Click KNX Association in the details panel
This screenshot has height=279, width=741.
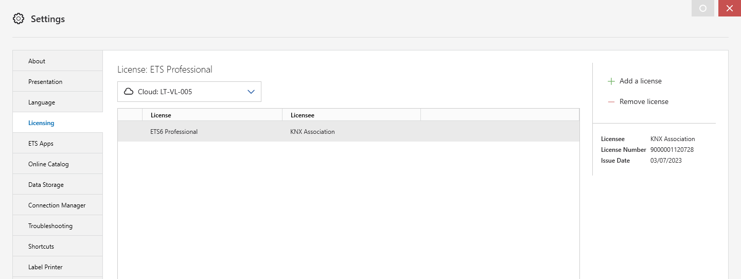(x=673, y=139)
